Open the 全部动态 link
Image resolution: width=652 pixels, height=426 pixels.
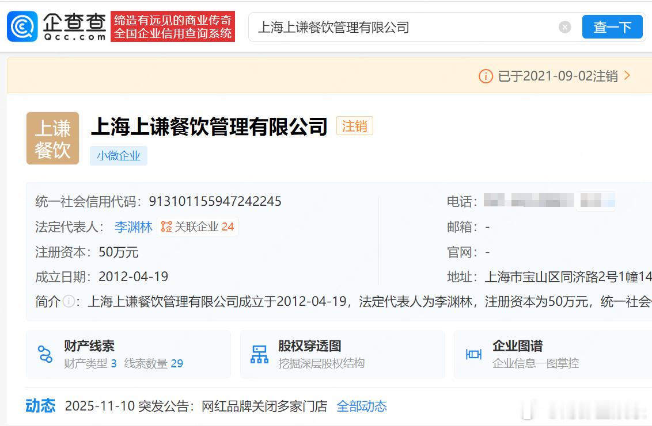[x=362, y=406]
